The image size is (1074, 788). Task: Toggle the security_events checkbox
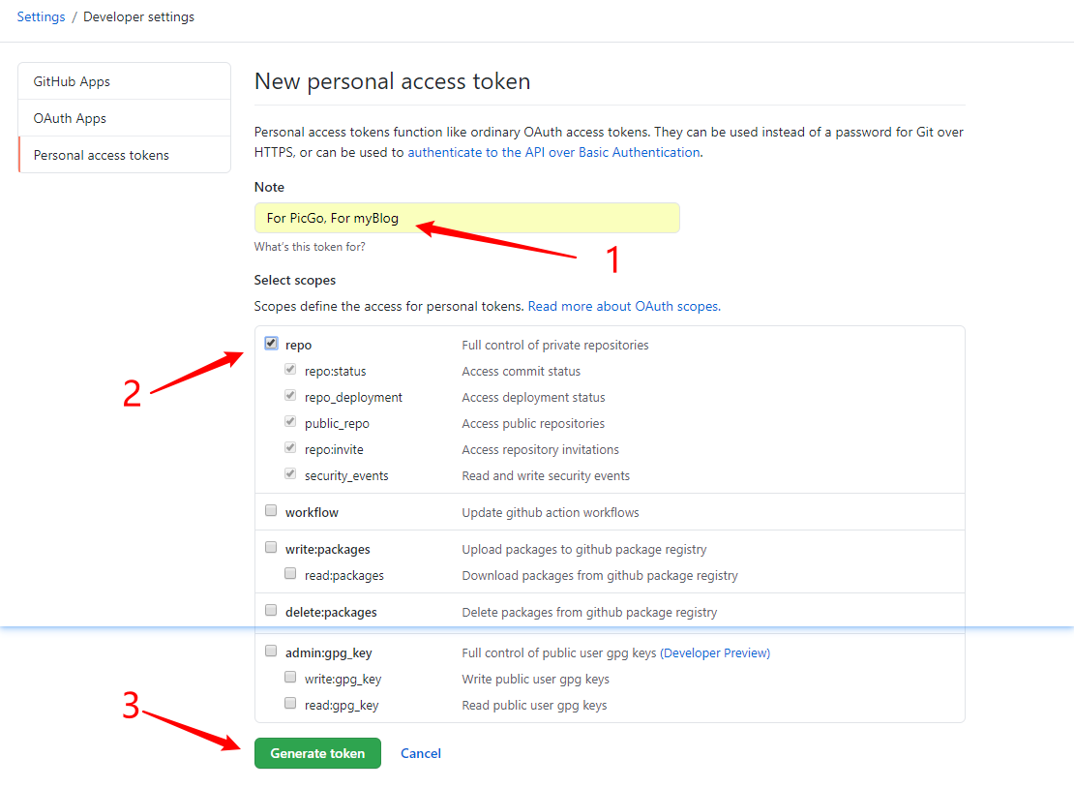pos(290,474)
